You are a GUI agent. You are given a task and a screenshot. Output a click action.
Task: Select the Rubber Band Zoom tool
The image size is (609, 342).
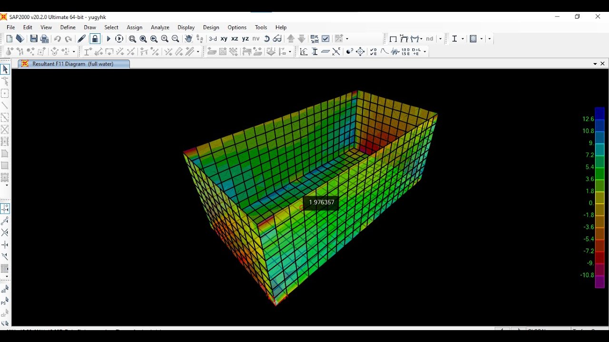pyautogui.click(x=133, y=39)
